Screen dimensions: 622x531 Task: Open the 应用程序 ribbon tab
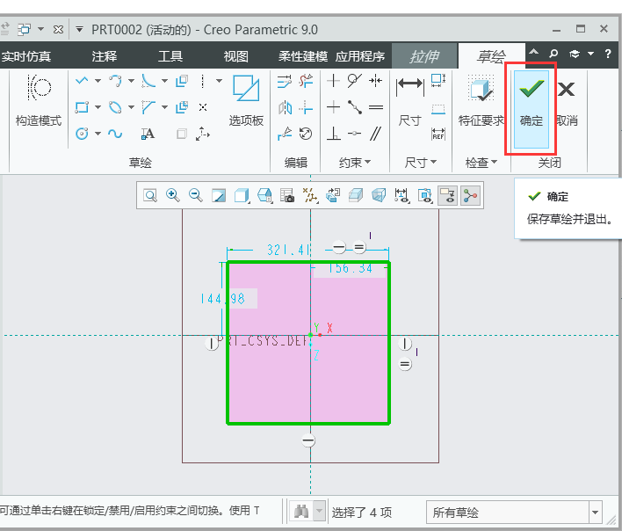coord(360,56)
